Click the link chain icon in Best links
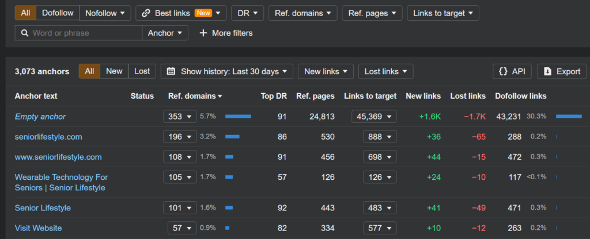The height and width of the screenshot is (239, 590). tap(146, 13)
